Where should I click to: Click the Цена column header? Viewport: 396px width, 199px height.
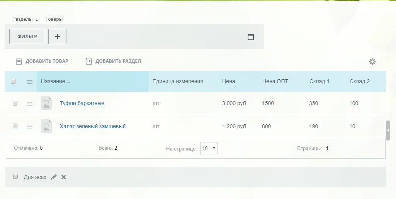tap(229, 81)
